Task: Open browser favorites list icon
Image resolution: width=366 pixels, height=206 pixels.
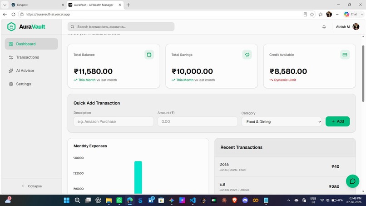Action: click(321, 14)
